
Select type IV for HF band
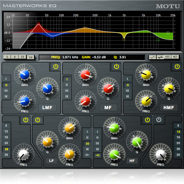(x=98, y=149)
